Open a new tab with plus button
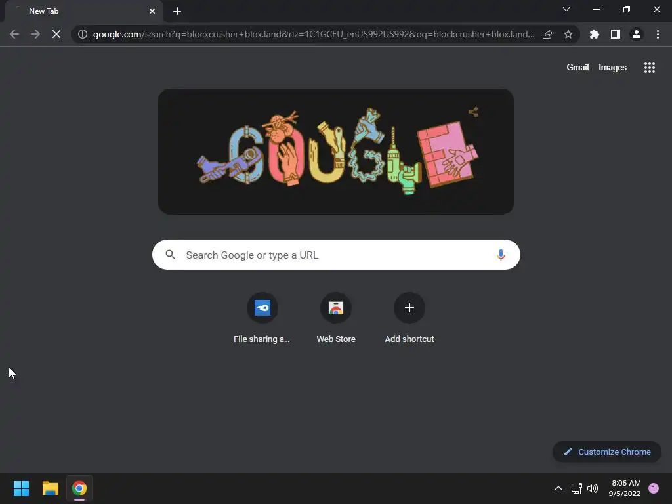 pyautogui.click(x=177, y=11)
